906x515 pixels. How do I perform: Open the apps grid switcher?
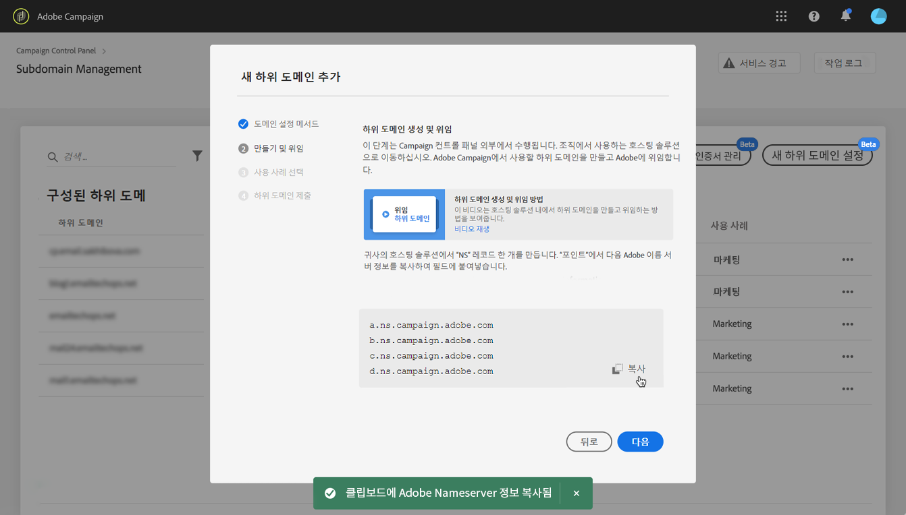pos(781,16)
